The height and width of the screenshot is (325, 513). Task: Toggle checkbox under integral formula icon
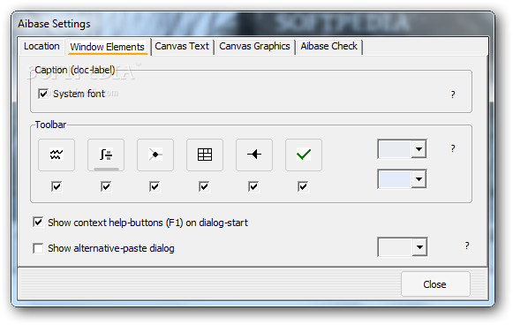(x=106, y=186)
